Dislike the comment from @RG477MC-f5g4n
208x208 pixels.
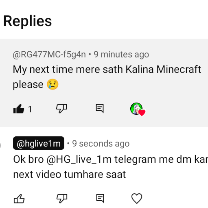point(61,109)
